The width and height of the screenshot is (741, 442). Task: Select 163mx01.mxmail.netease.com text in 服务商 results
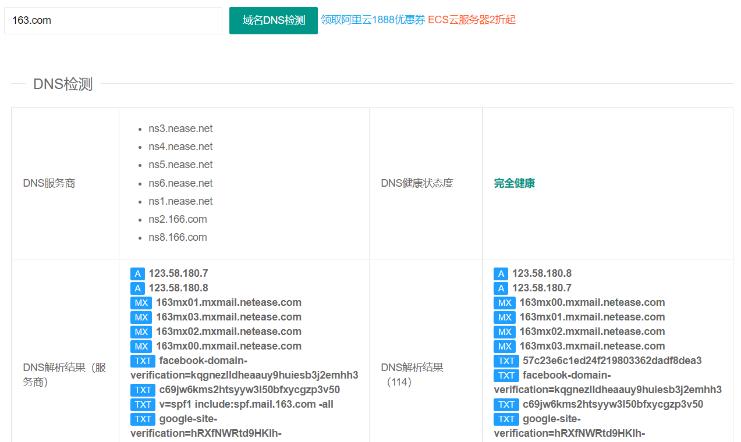point(229,302)
